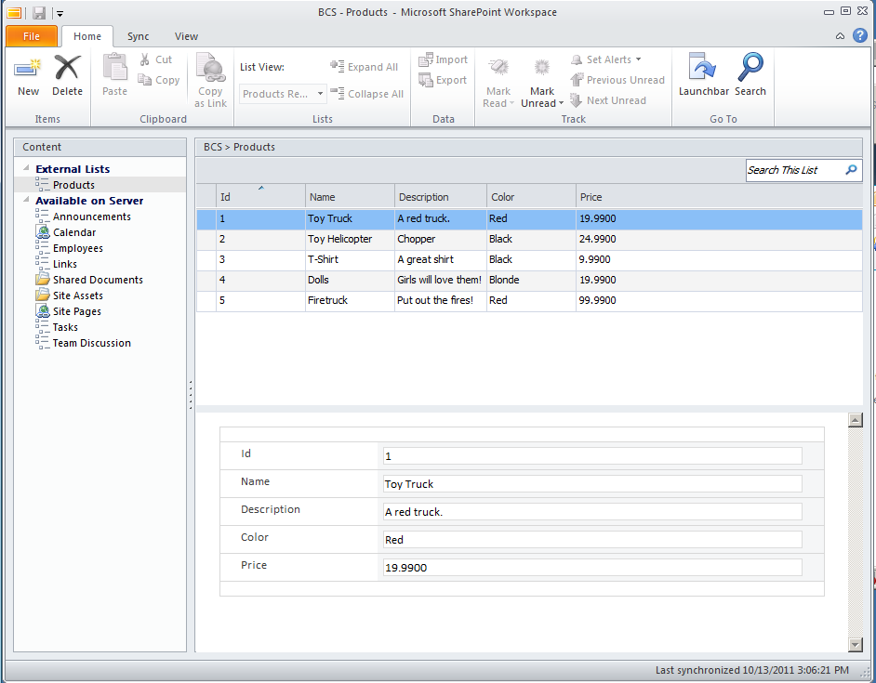876x683 pixels.
Task: Click the Cut scissors icon
Action: click(145, 59)
